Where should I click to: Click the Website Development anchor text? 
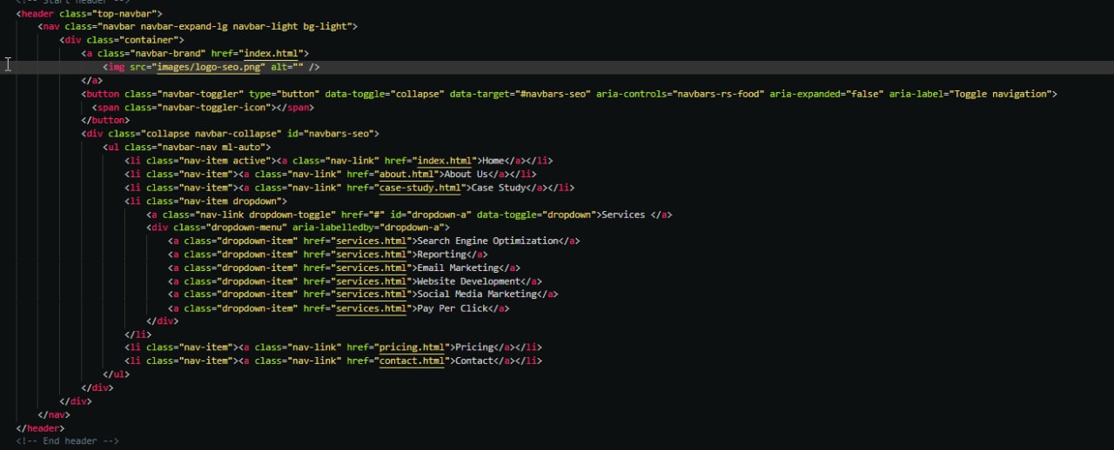point(469,281)
